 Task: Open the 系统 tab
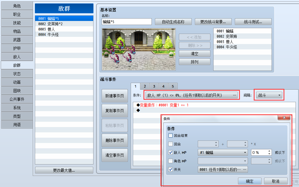click(x=17, y=108)
